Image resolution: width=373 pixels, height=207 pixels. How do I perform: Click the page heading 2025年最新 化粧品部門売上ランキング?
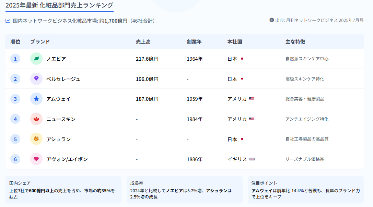[59, 5]
